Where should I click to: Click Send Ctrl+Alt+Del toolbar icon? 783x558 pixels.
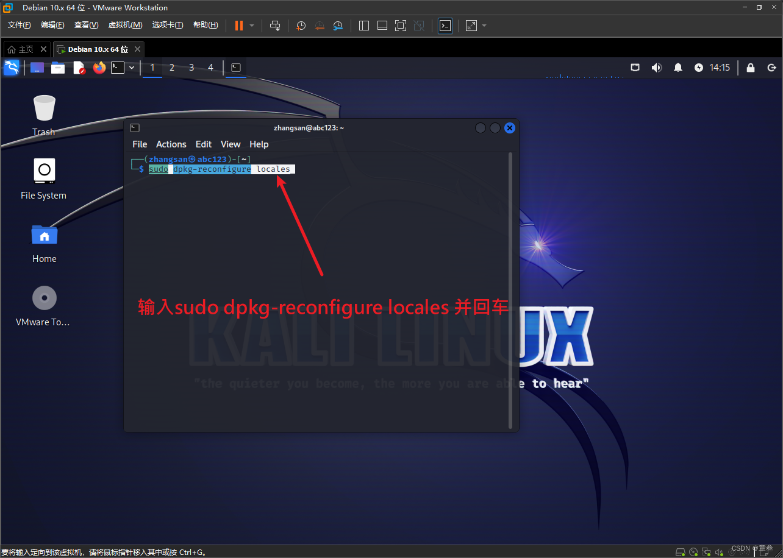click(275, 26)
